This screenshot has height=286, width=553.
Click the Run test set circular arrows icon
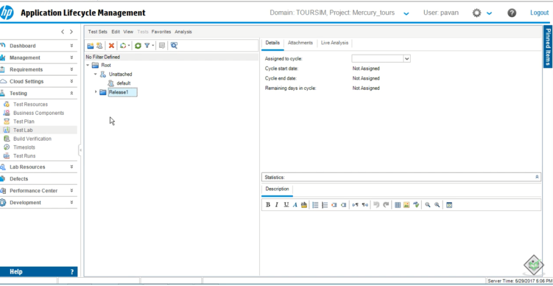click(x=123, y=45)
